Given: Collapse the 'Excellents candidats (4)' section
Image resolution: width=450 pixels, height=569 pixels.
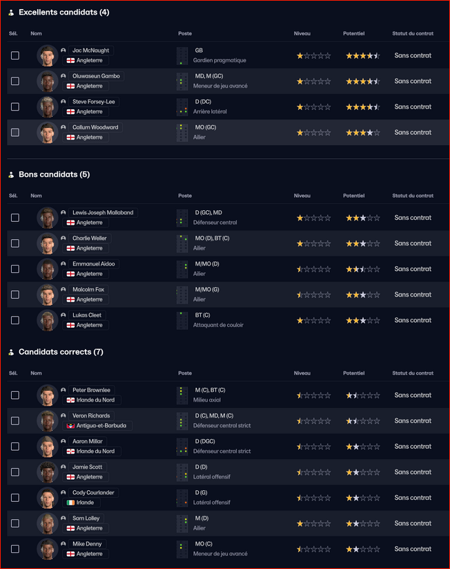Looking at the screenshot, I should coord(63,12).
